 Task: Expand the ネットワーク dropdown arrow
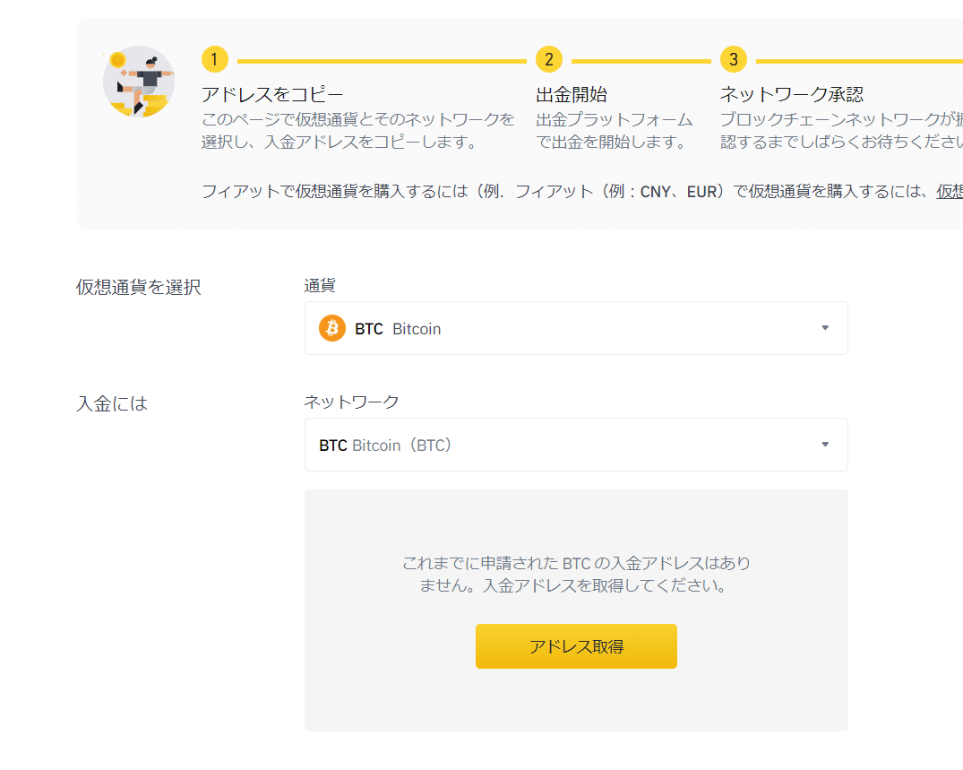825,445
